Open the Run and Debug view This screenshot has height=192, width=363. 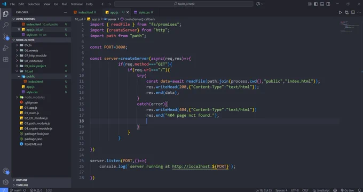(5, 48)
